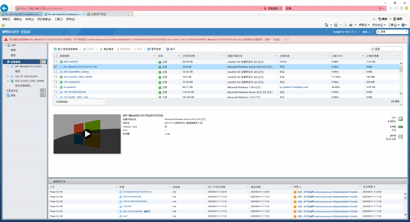Click the 選擇 PDF select toolbar icon

pyautogui.click(x=398, y=19)
